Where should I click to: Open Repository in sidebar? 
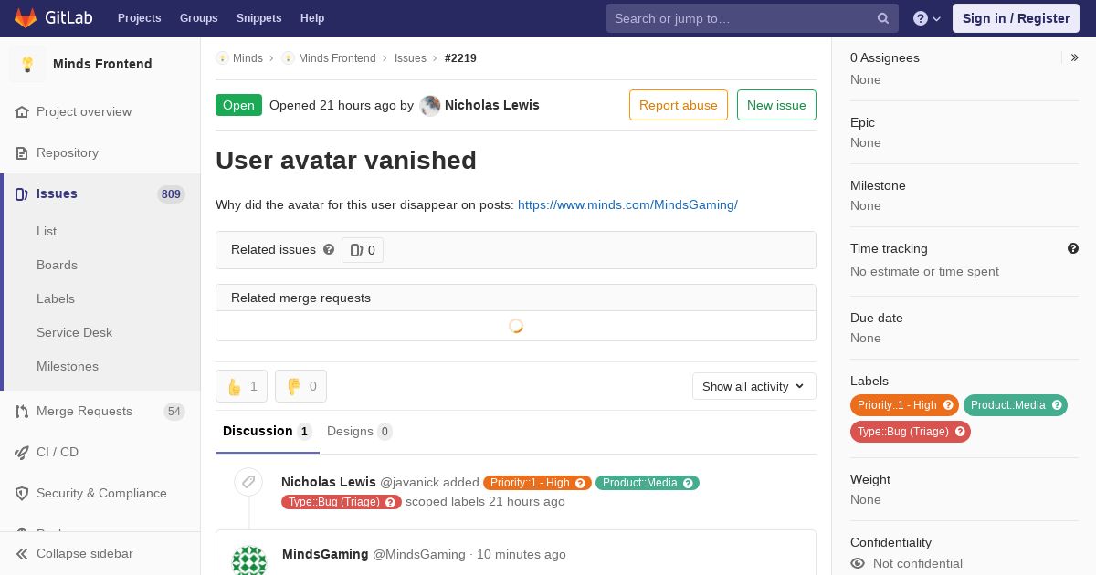(100, 152)
